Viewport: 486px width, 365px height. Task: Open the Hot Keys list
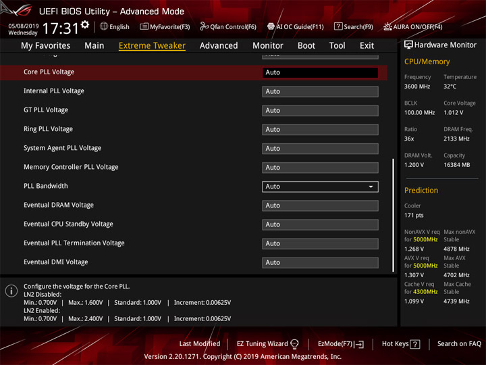tap(401, 344)
